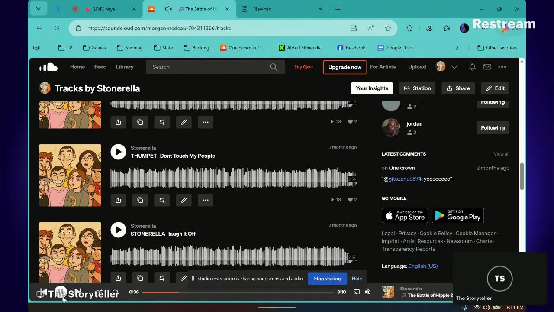Viewport: 554px width, 312px height.
Task: Go to Home in navigation
Action: (x=77, y=67)
